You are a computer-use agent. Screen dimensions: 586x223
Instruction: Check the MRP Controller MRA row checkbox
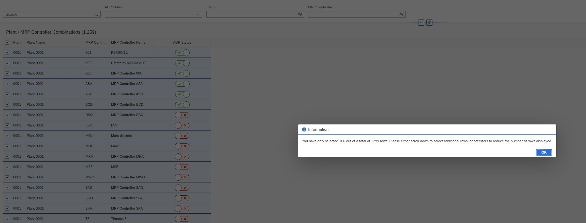(7, 157)
